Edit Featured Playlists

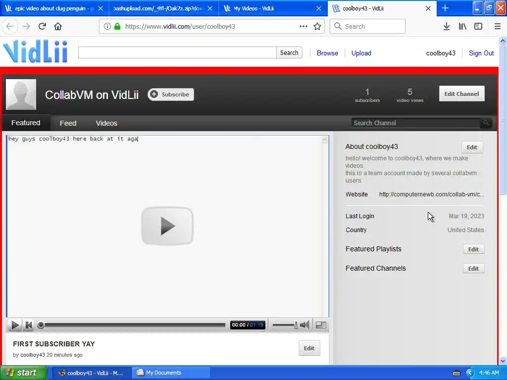pyautogui.click(x=474, y=249)
